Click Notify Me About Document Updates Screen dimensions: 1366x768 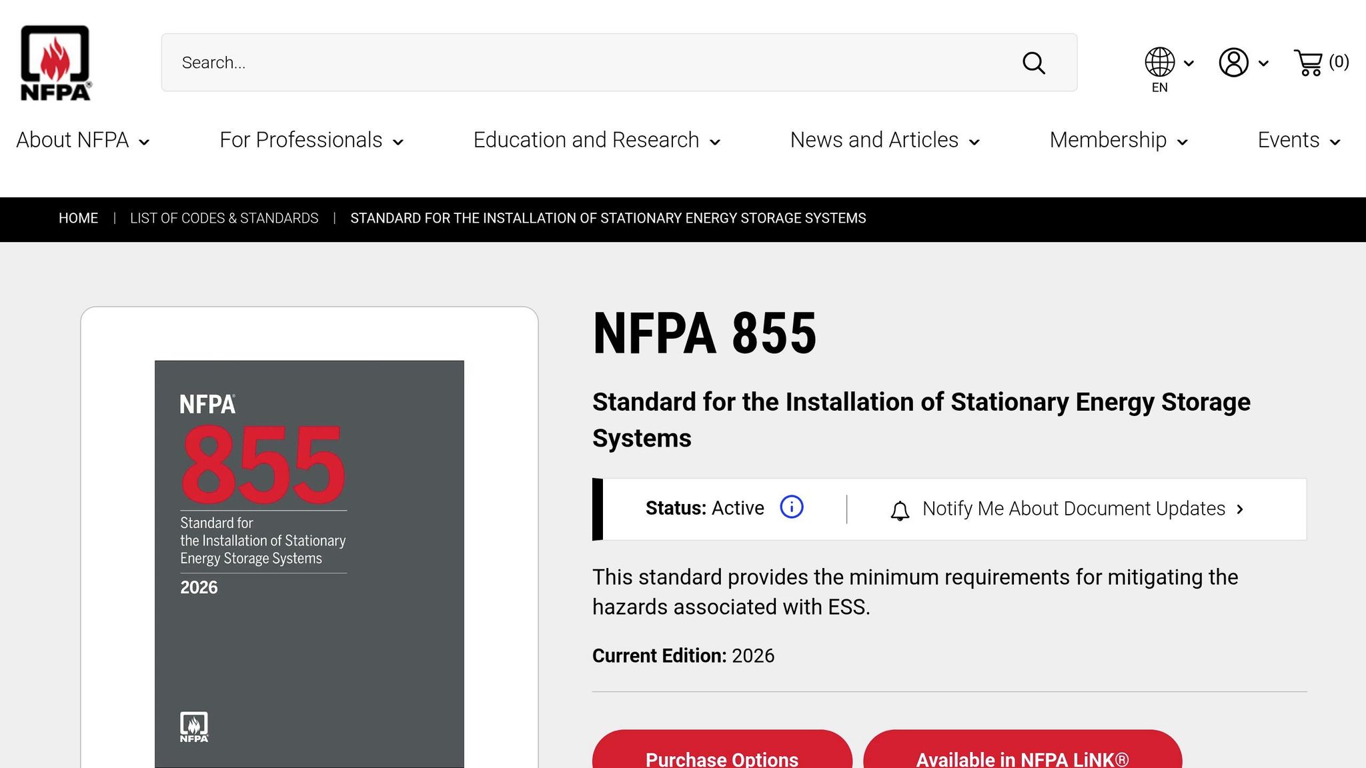point(1074,509)
